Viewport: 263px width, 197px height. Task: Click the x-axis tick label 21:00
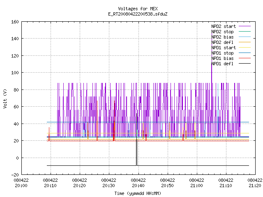[196, 186]
